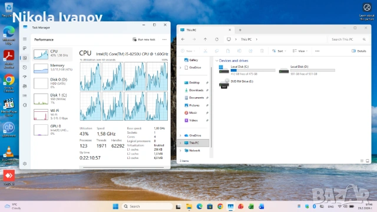Open See more ellipsis in Explorer toolbar
Image resolution: width=377 pixels, height=212 pixels.
pos(318,51)
